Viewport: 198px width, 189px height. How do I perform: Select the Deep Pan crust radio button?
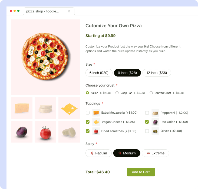coord(117,93)
